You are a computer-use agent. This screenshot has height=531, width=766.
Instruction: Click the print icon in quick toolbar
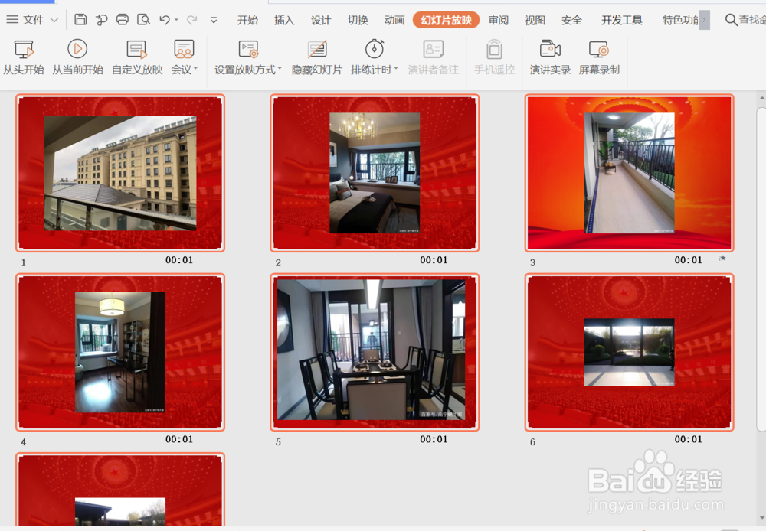point(123,20)
